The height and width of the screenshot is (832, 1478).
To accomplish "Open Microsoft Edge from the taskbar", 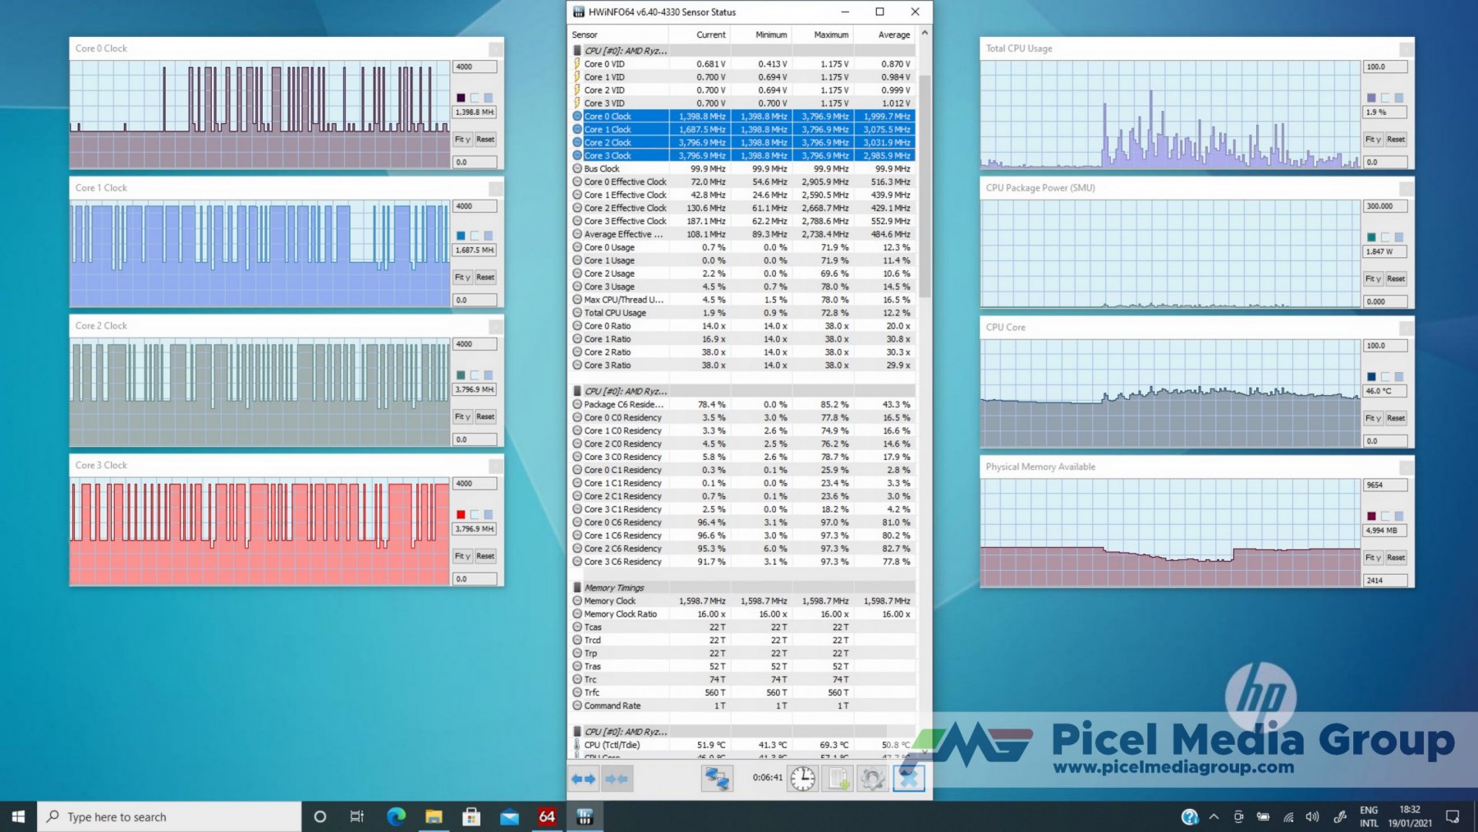I will [x=397, y=816].
